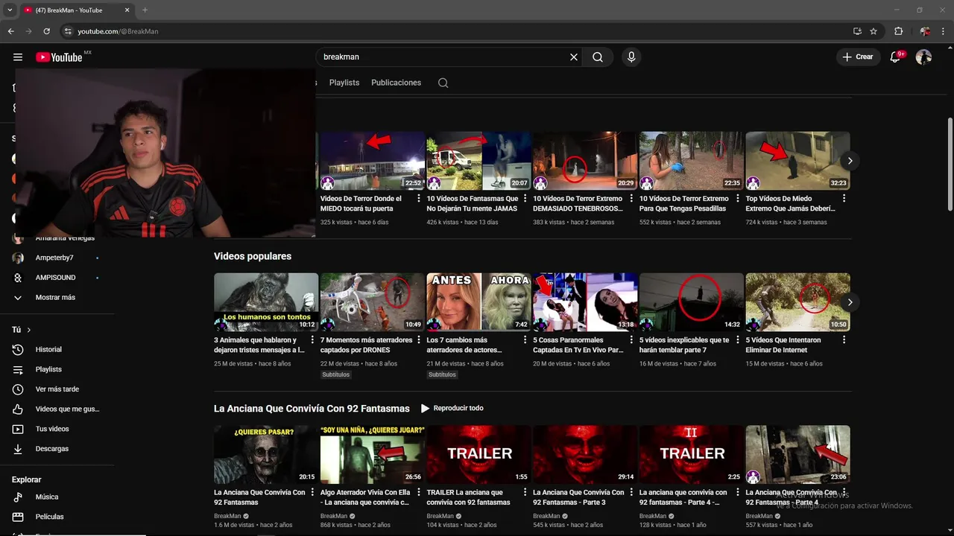954x536 pixels.
Task: Open options for '5 Videos Que Intentaron Eliminar'
Action: (x=844, y=340)
